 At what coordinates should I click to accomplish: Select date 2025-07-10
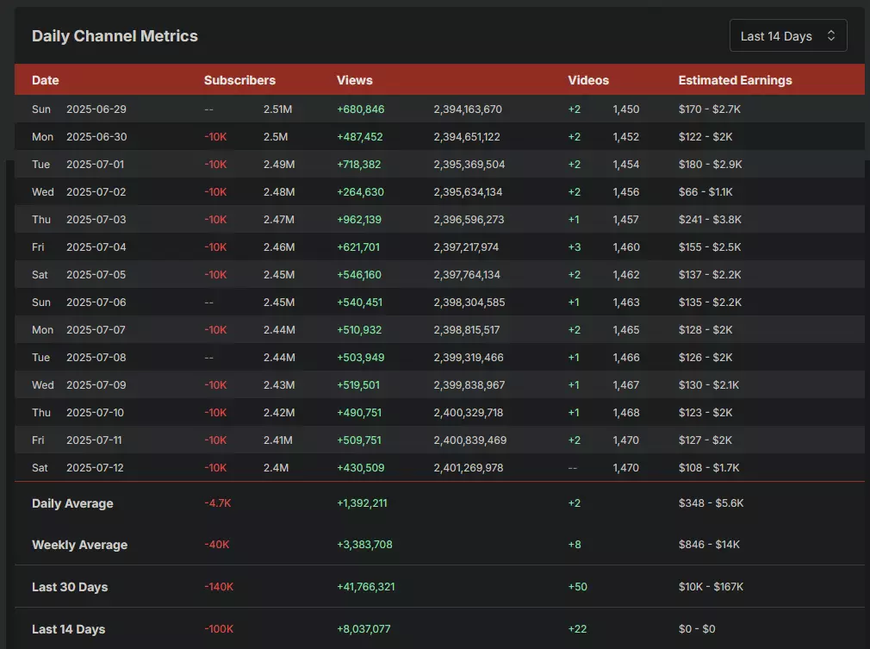[96, 413]
